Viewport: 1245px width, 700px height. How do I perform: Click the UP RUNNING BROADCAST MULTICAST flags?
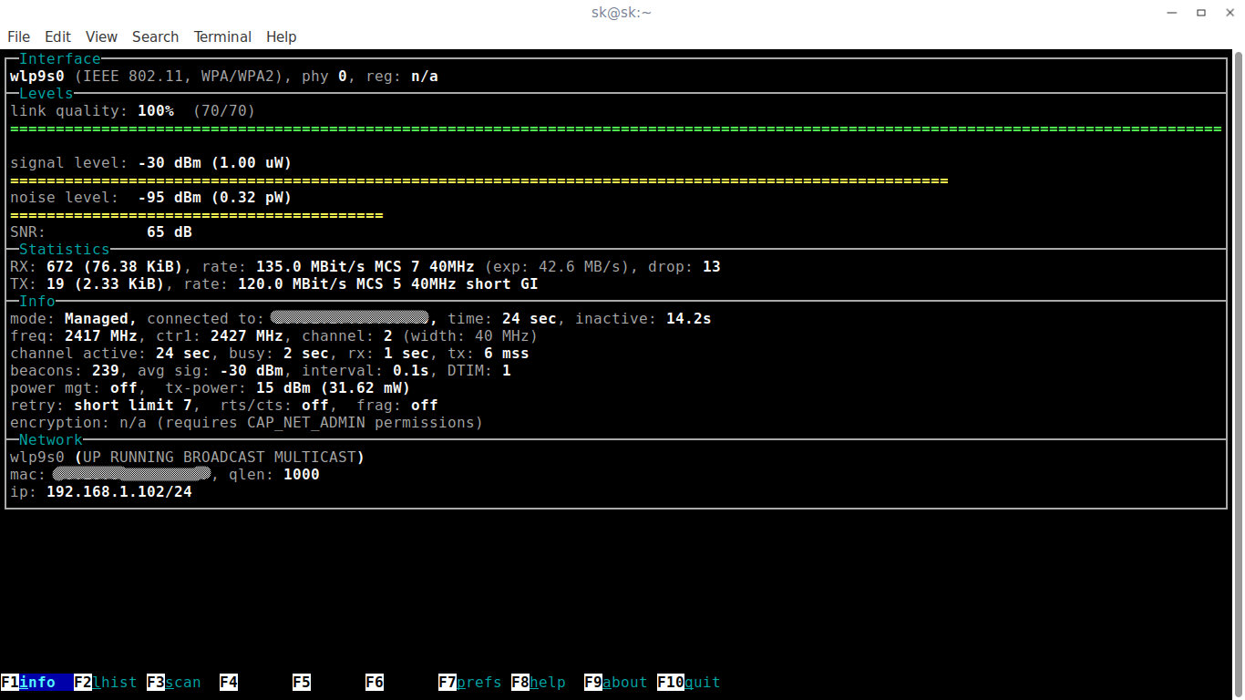[x=220, y=458]
